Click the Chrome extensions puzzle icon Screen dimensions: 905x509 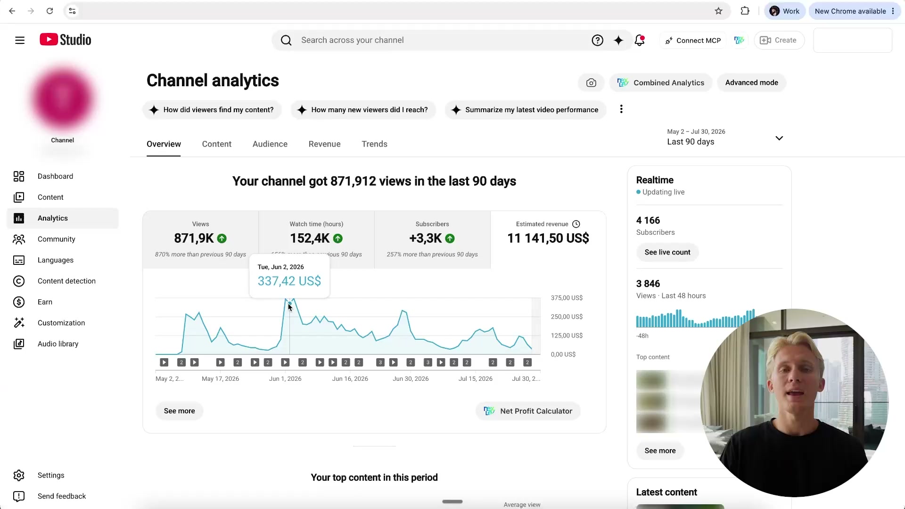tap(745, 11)
